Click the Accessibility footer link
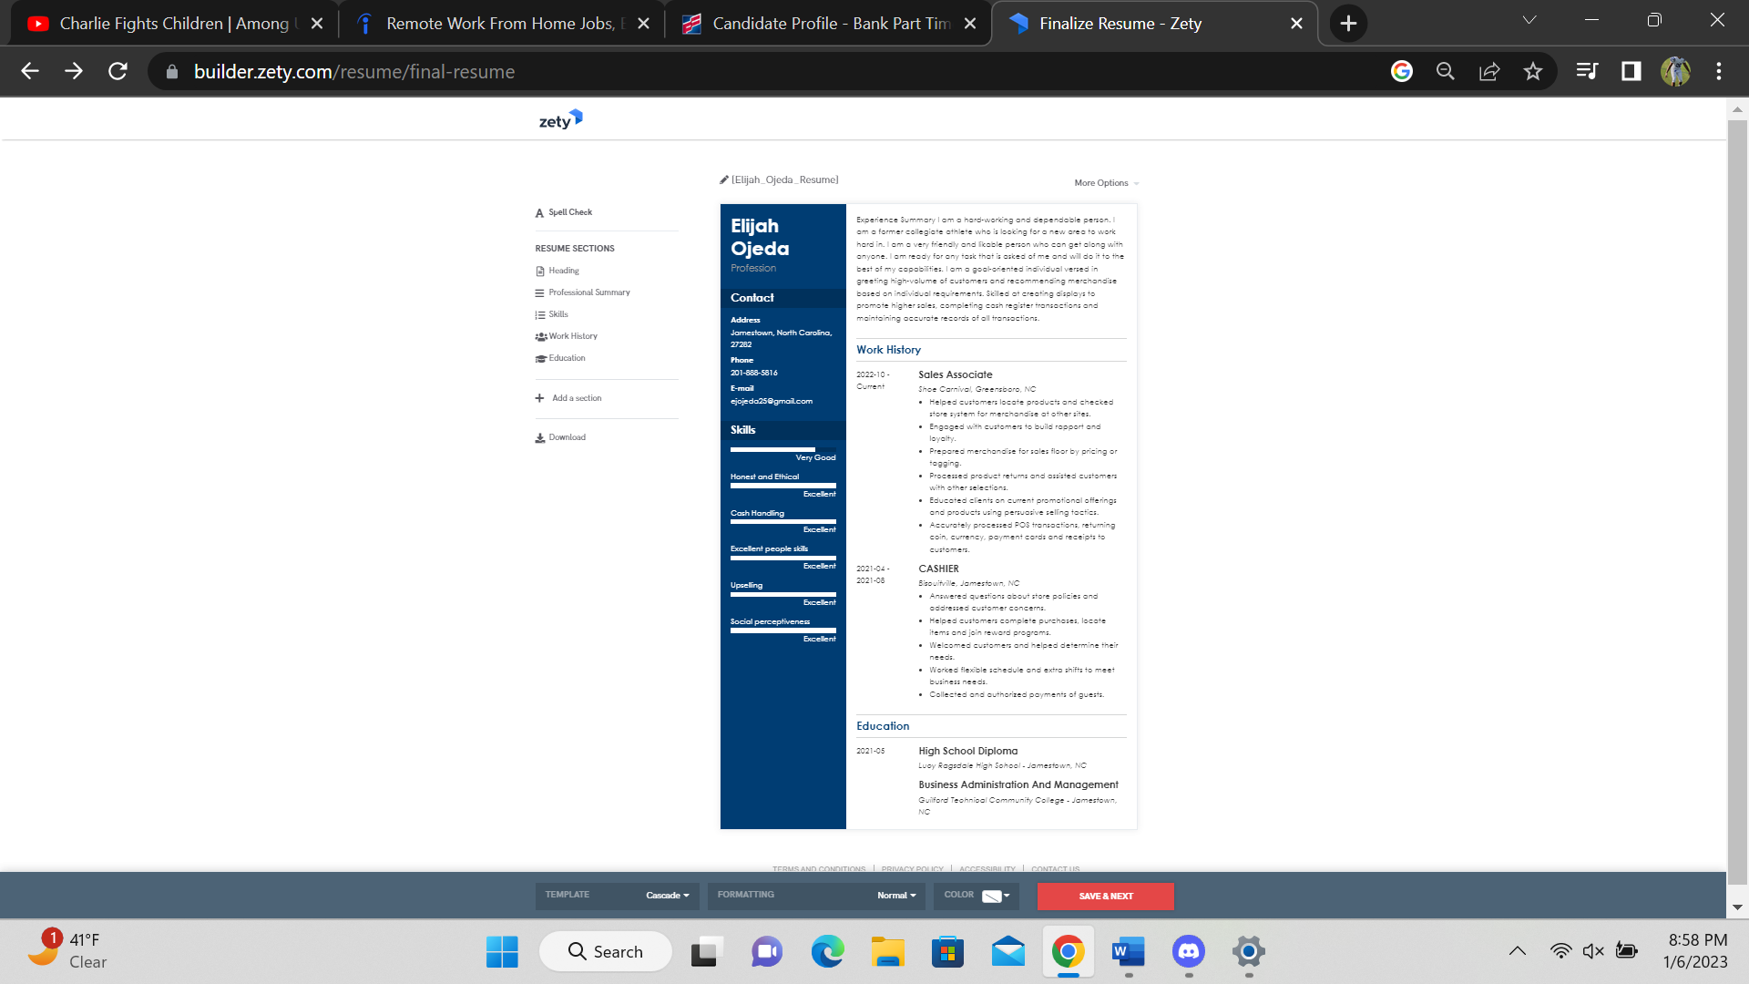 point(987,868)
